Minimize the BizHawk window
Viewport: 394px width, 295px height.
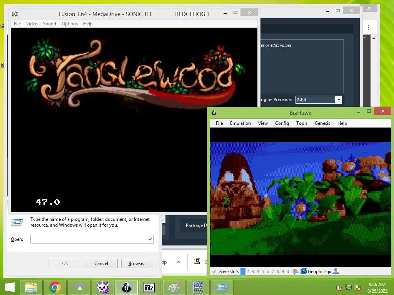point(359,112)
